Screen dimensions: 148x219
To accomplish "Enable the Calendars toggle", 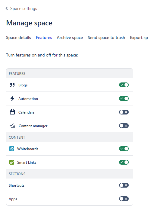I will (124, 112).
